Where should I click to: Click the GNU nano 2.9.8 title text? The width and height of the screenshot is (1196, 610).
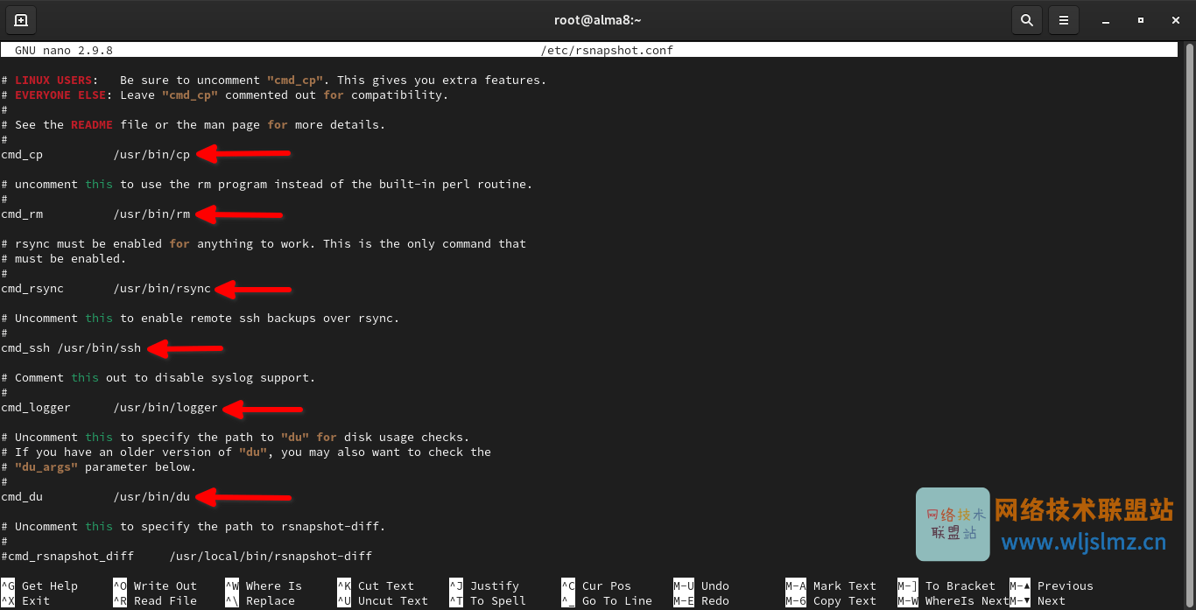point(64,51)
